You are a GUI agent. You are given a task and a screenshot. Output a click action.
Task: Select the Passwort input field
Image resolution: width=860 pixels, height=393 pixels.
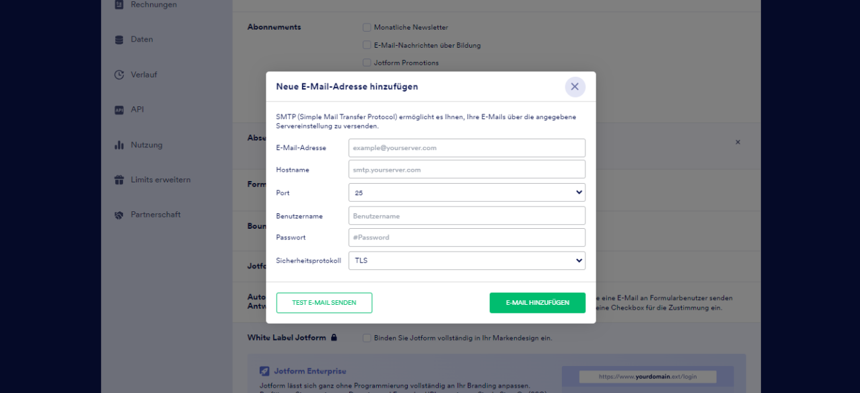[466, 238]
